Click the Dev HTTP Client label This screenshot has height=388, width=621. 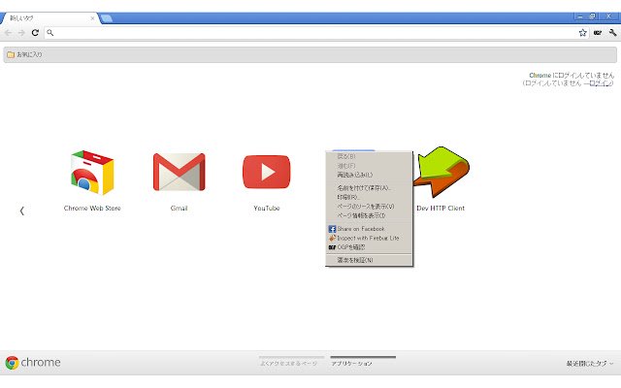(441, 209)
